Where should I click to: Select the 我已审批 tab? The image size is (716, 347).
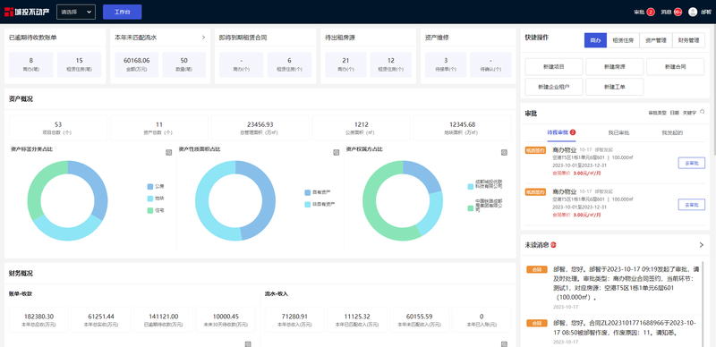click(618, 133)
